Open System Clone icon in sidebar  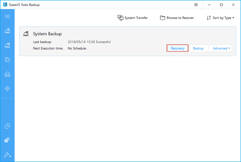click(x=7, y=140)
